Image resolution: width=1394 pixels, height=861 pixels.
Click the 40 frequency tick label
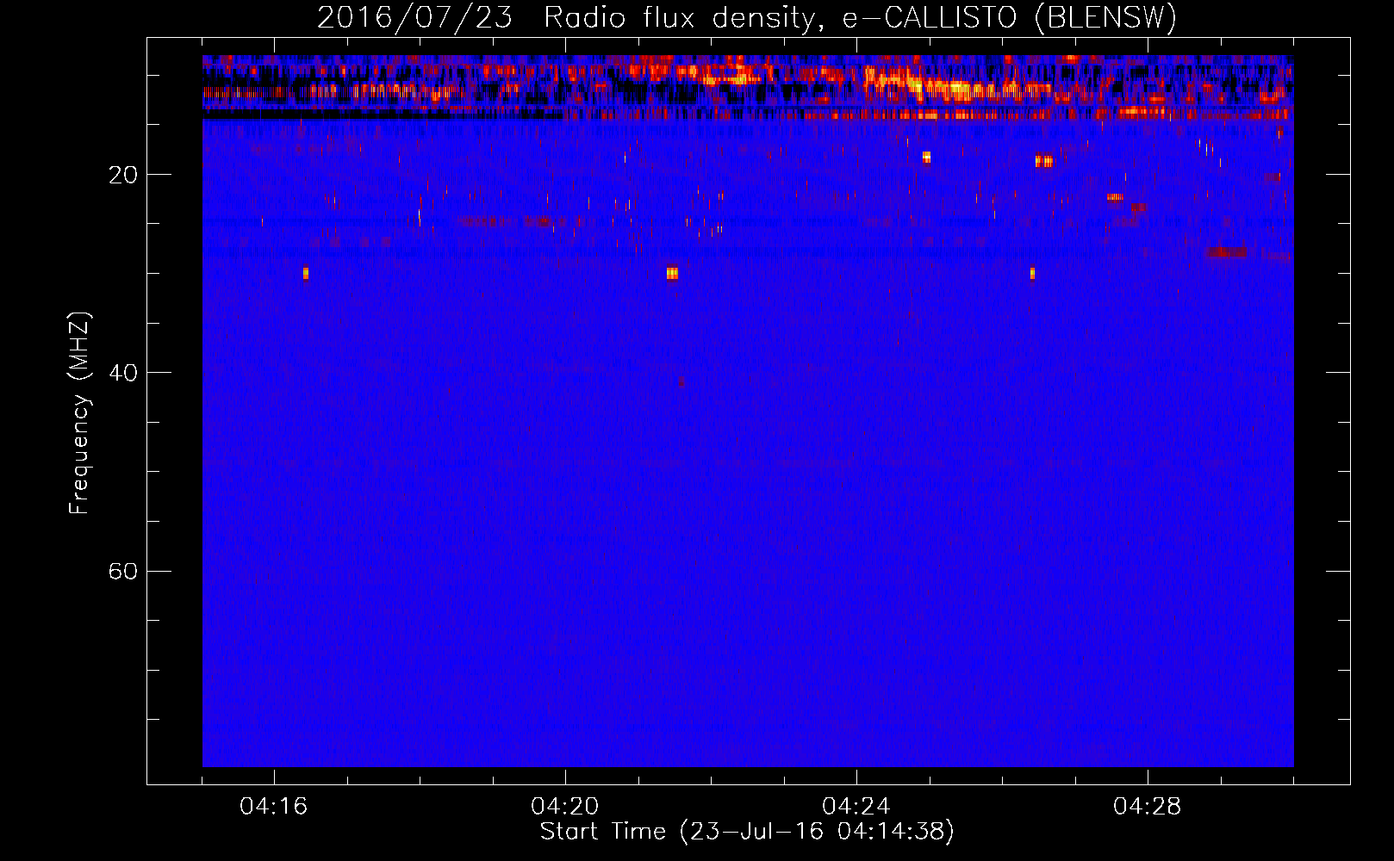pos(123,373)
